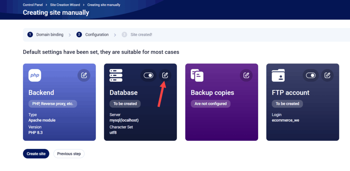Select the Site created! step
Viewport: 350px width, 171px height.
(141, 34)
